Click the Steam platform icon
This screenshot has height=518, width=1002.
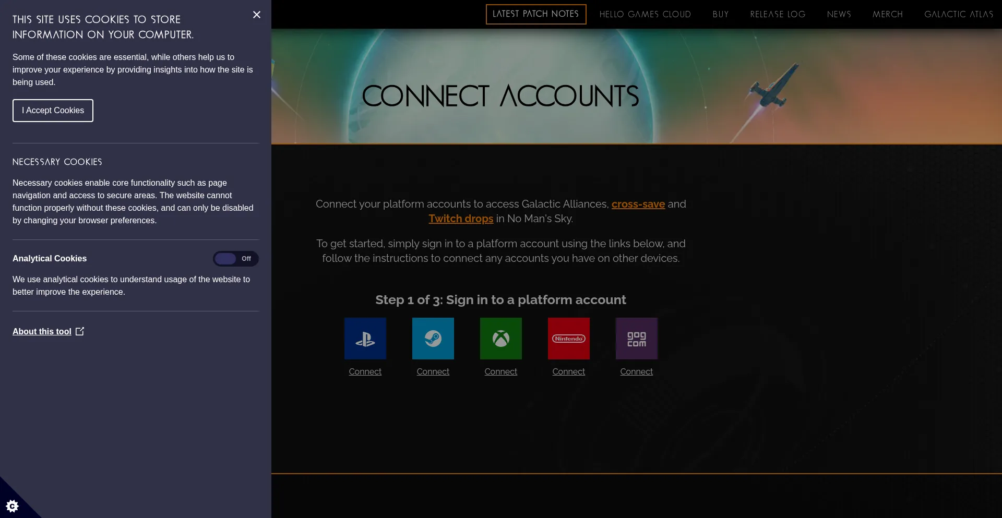[433, 339]
